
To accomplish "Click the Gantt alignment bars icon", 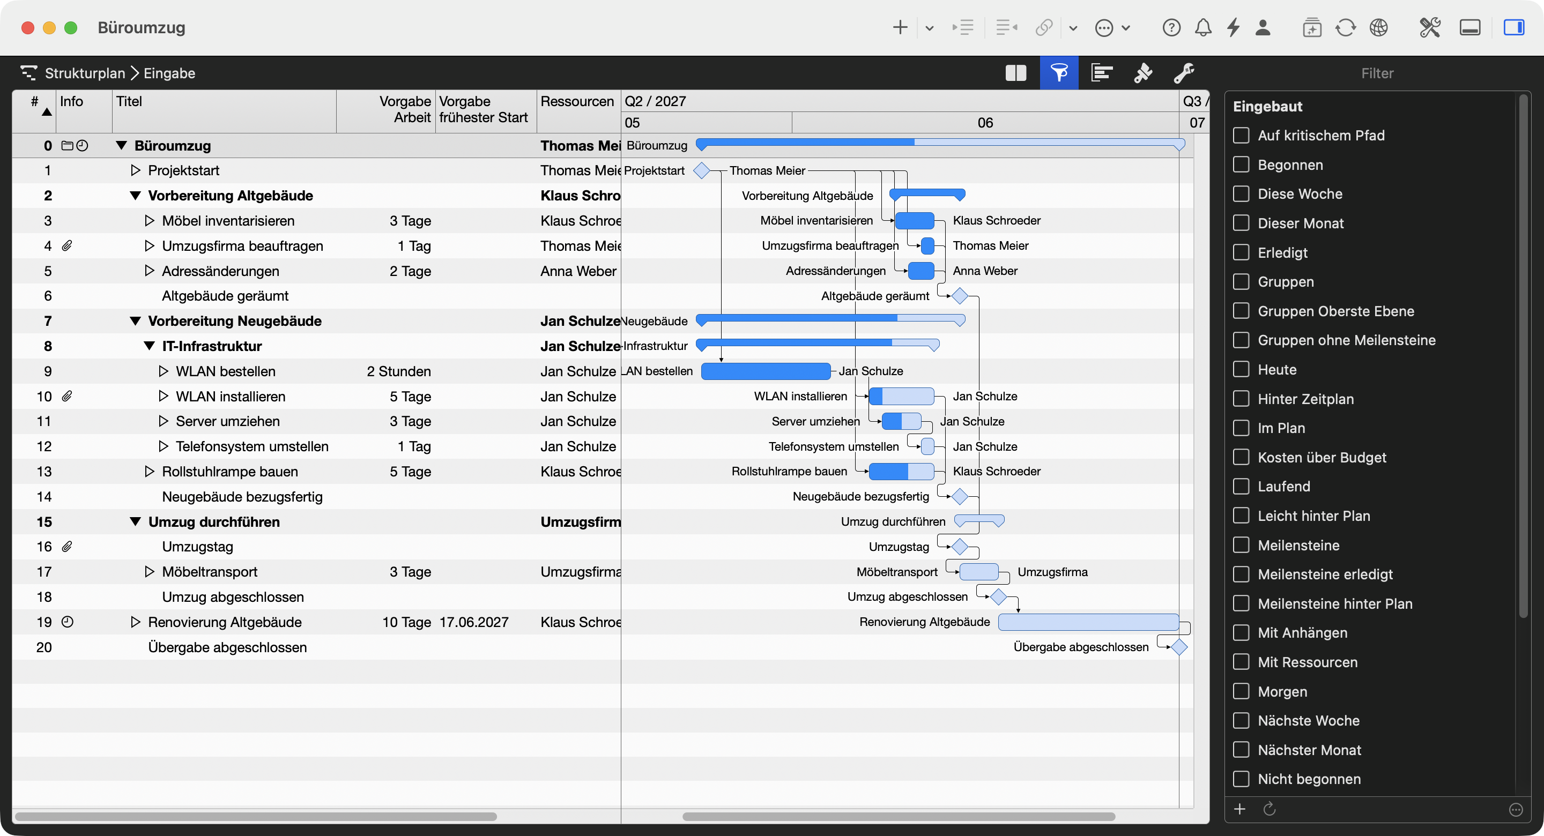I will 1102,73.
